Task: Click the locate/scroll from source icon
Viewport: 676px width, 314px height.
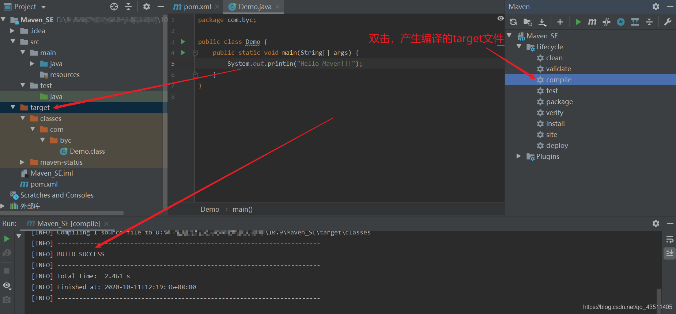Action: 114,7
